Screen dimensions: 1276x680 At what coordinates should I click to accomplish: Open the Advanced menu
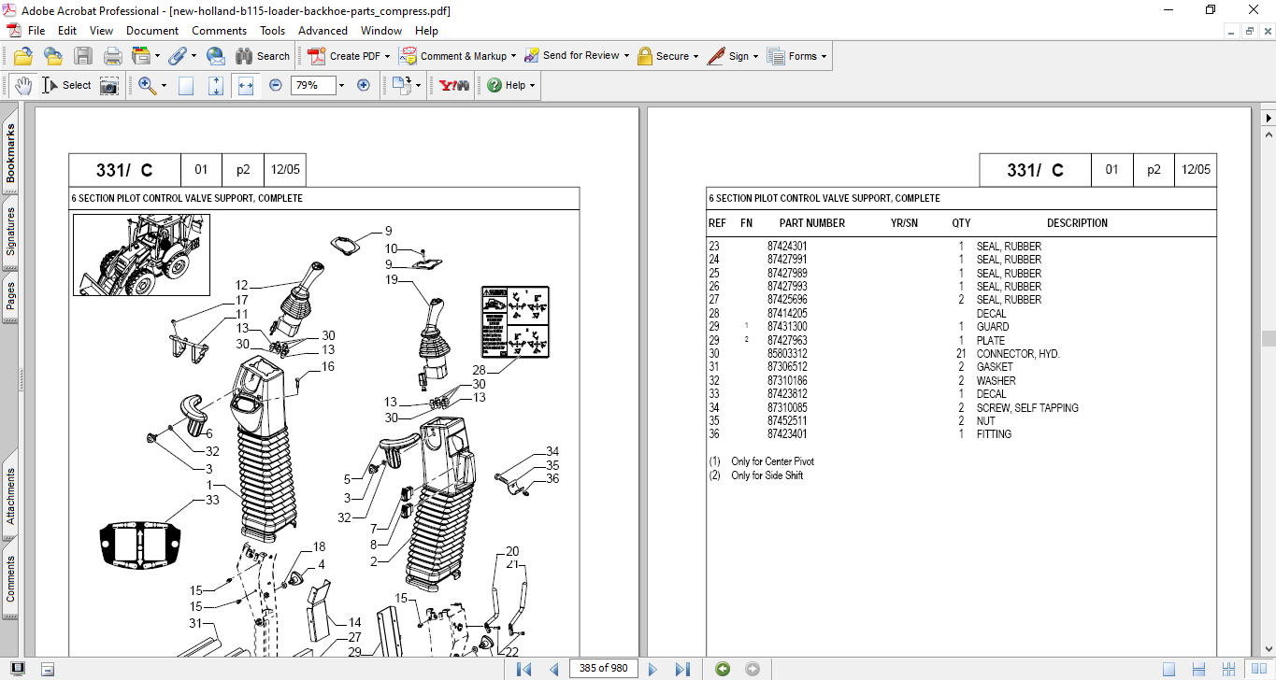pyautogui.click(x=323, y=30)
